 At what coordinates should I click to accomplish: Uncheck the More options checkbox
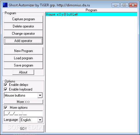tap(5, 108)
